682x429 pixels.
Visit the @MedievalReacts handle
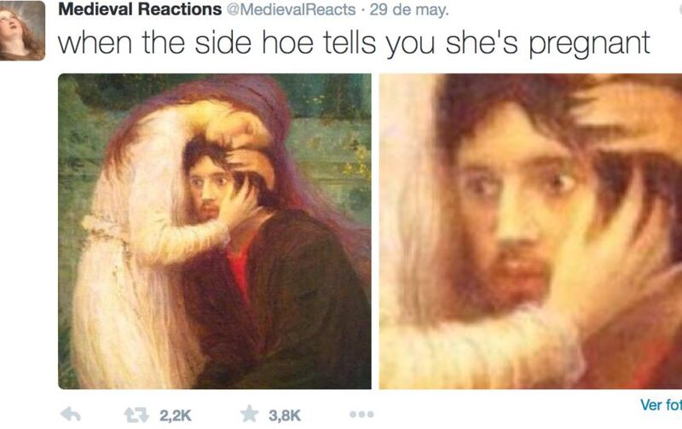point(291,9)
